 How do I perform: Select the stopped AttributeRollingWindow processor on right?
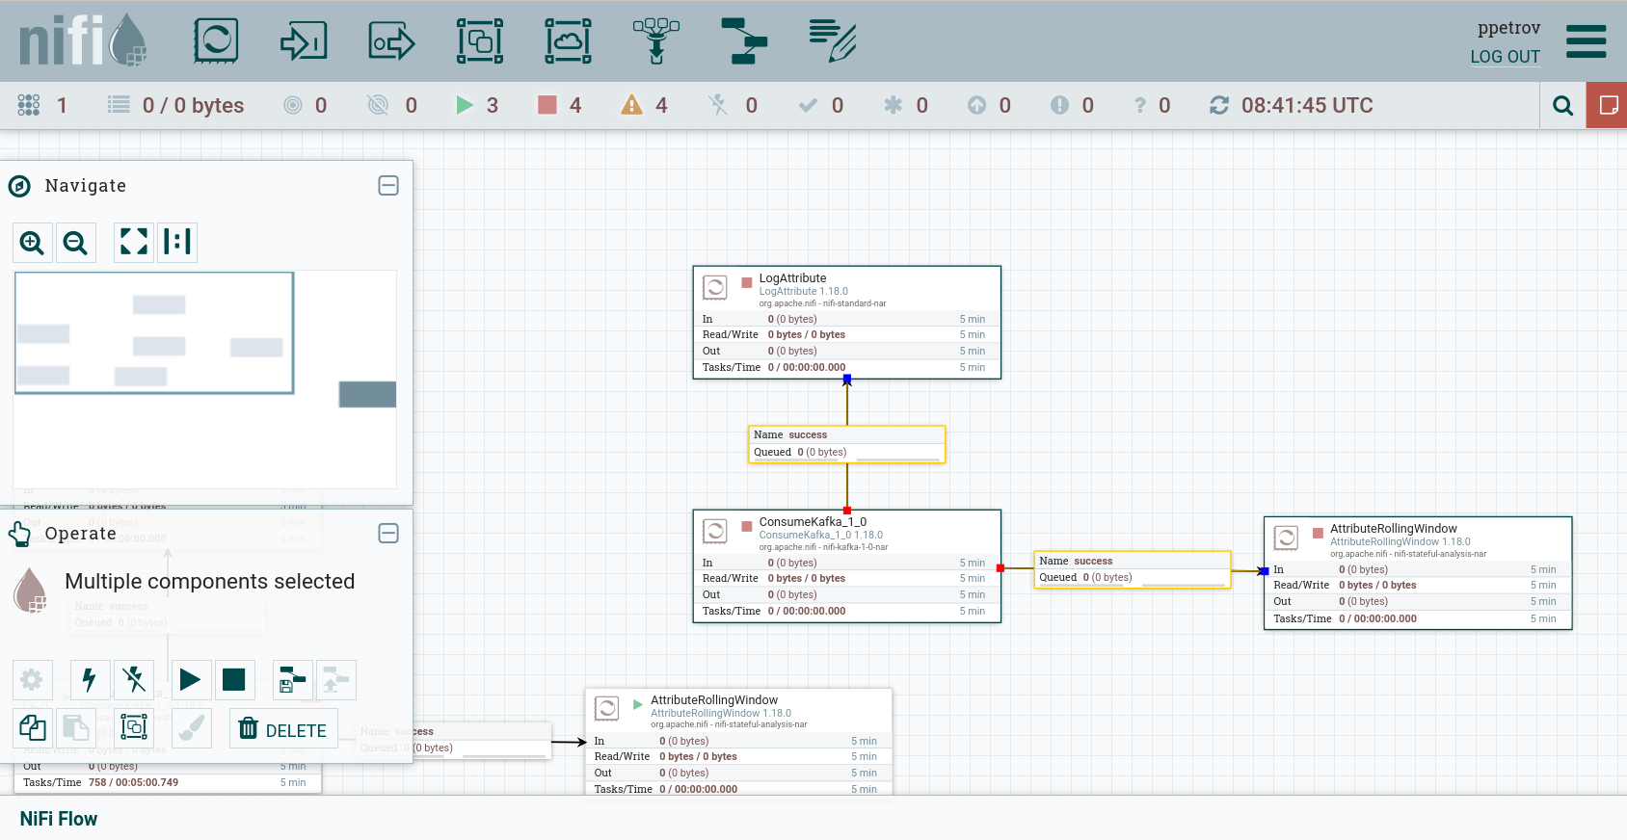click(1418, 573)
